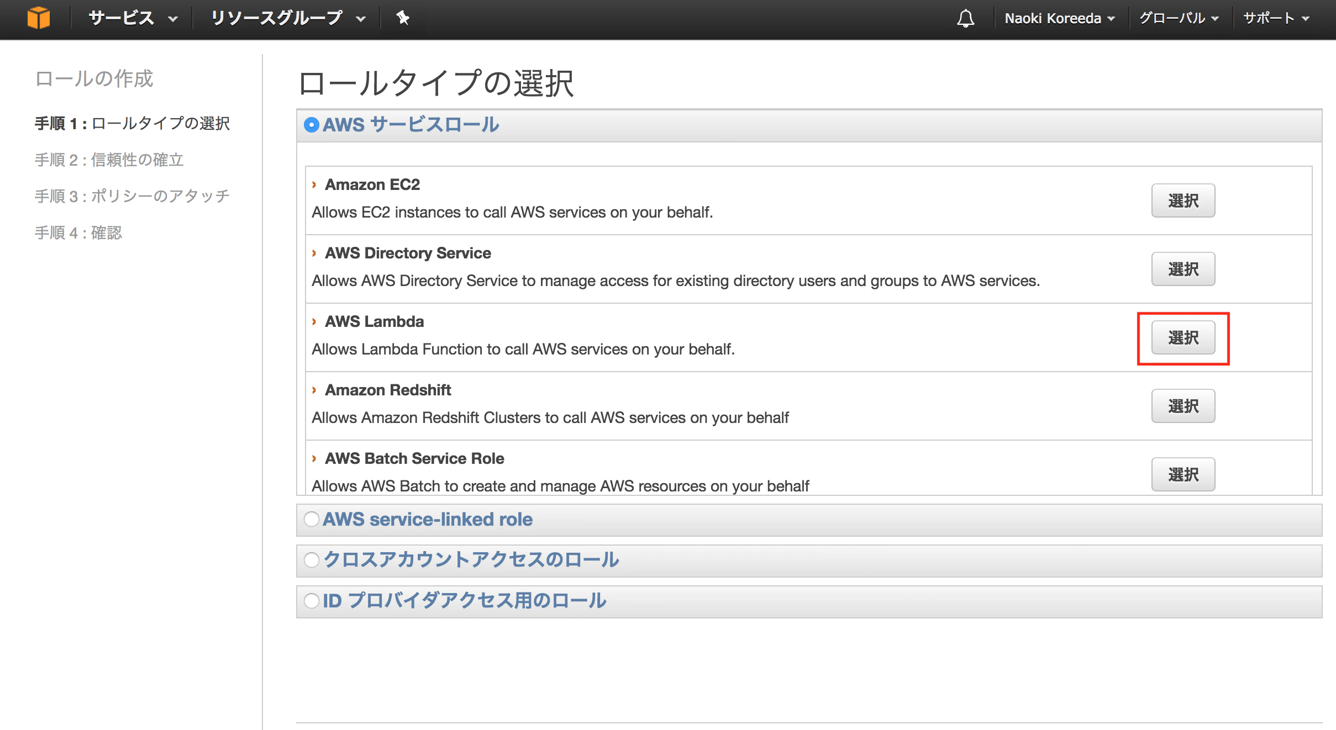
Task: Click the AWS Batch Service Role title
Action: [414, 458]
